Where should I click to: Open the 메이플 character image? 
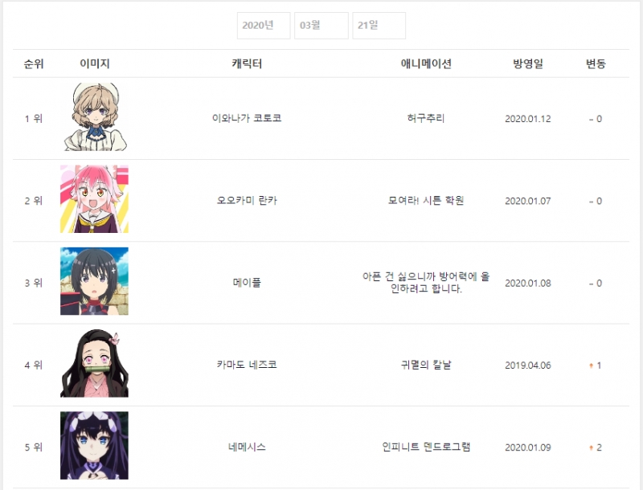point(94,281)
